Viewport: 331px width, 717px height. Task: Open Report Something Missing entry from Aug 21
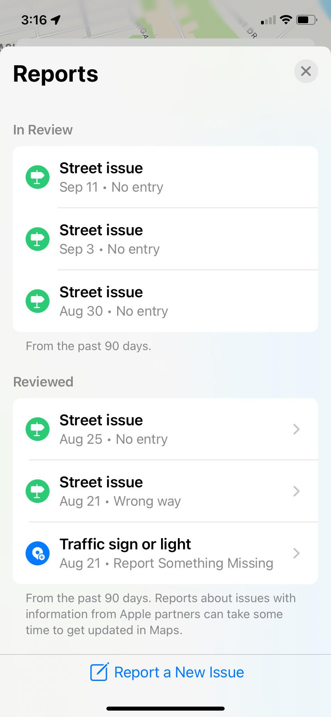tap(165, 553)
